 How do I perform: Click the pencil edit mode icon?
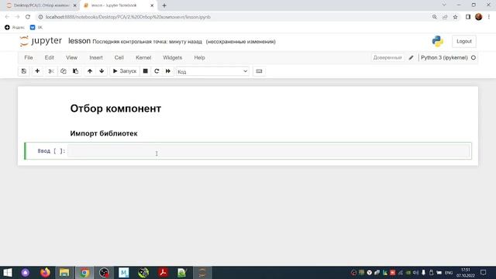click(411, 57)
